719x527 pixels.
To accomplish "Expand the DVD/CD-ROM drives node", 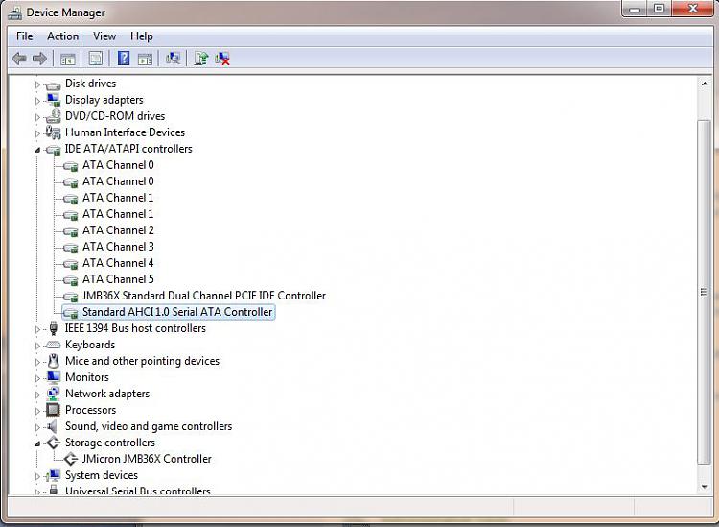I will (37, 117).
